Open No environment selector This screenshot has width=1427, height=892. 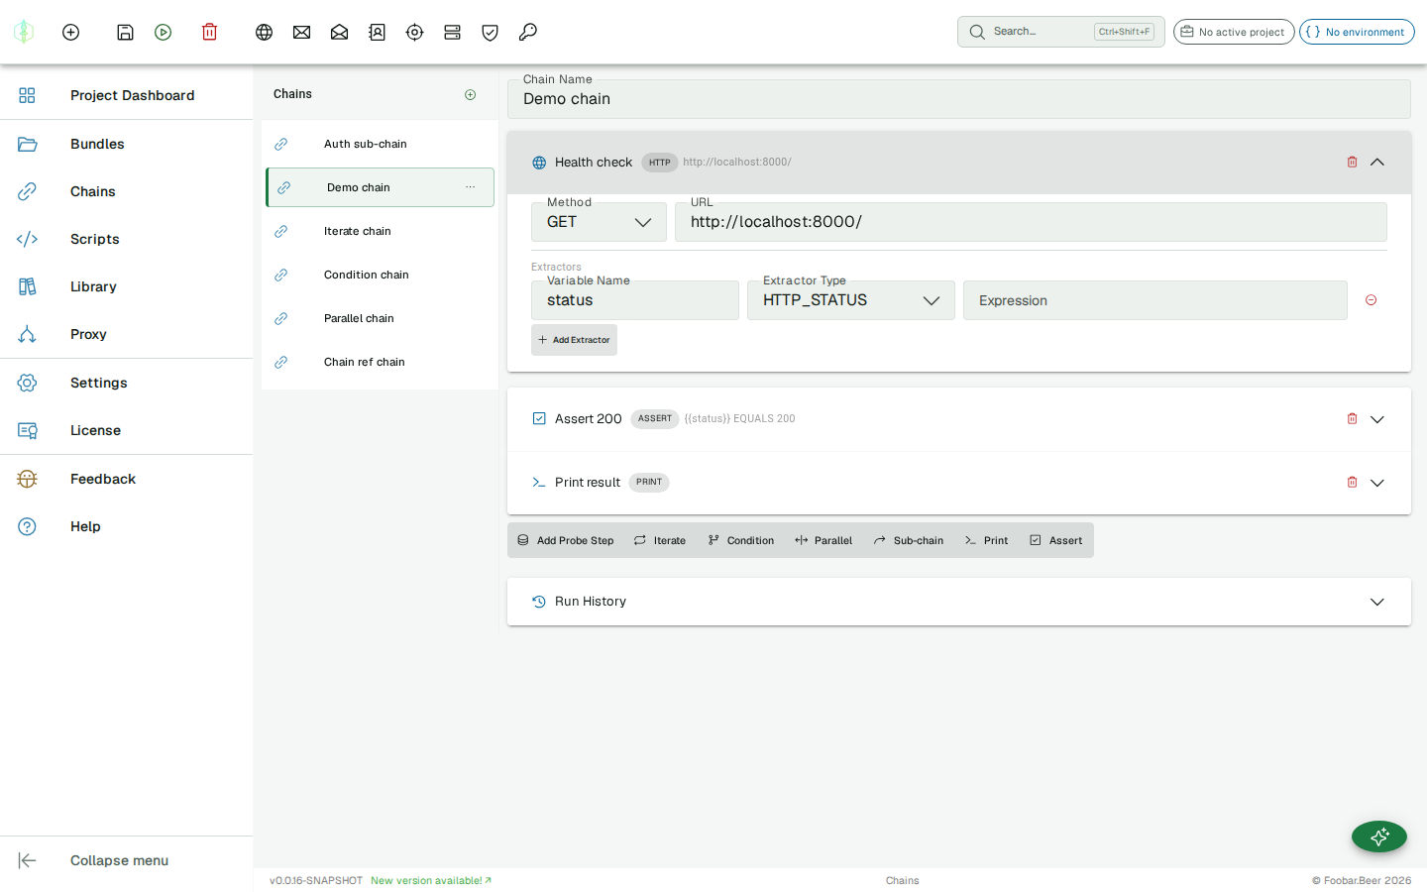click(1357, 32)
